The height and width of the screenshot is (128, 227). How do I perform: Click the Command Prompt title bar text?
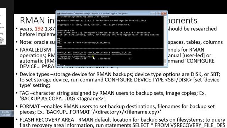(94, 14)
